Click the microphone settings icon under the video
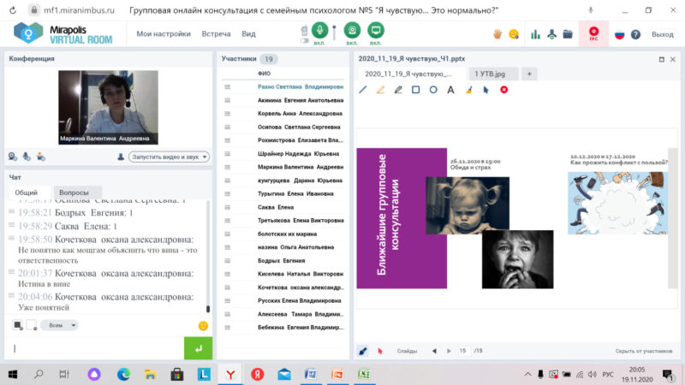The height and width of the screenshot is (385, 685). tap(27, 157)
